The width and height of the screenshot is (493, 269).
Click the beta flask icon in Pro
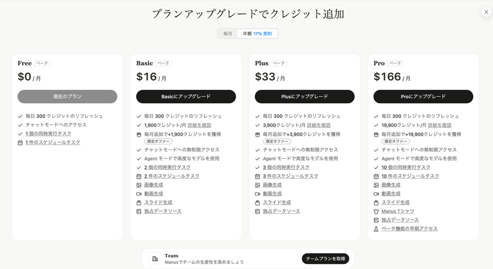[376, 228]
